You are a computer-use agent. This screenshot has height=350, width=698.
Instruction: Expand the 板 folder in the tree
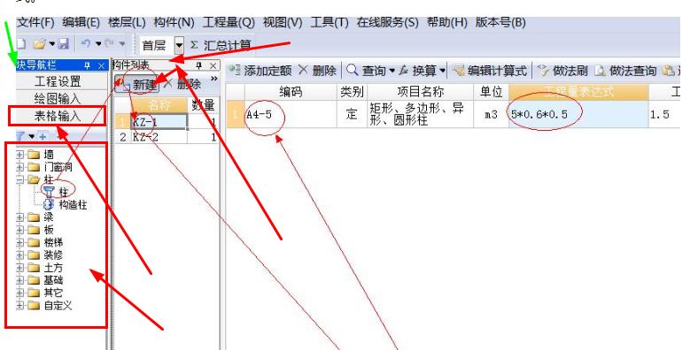[20, 230]
